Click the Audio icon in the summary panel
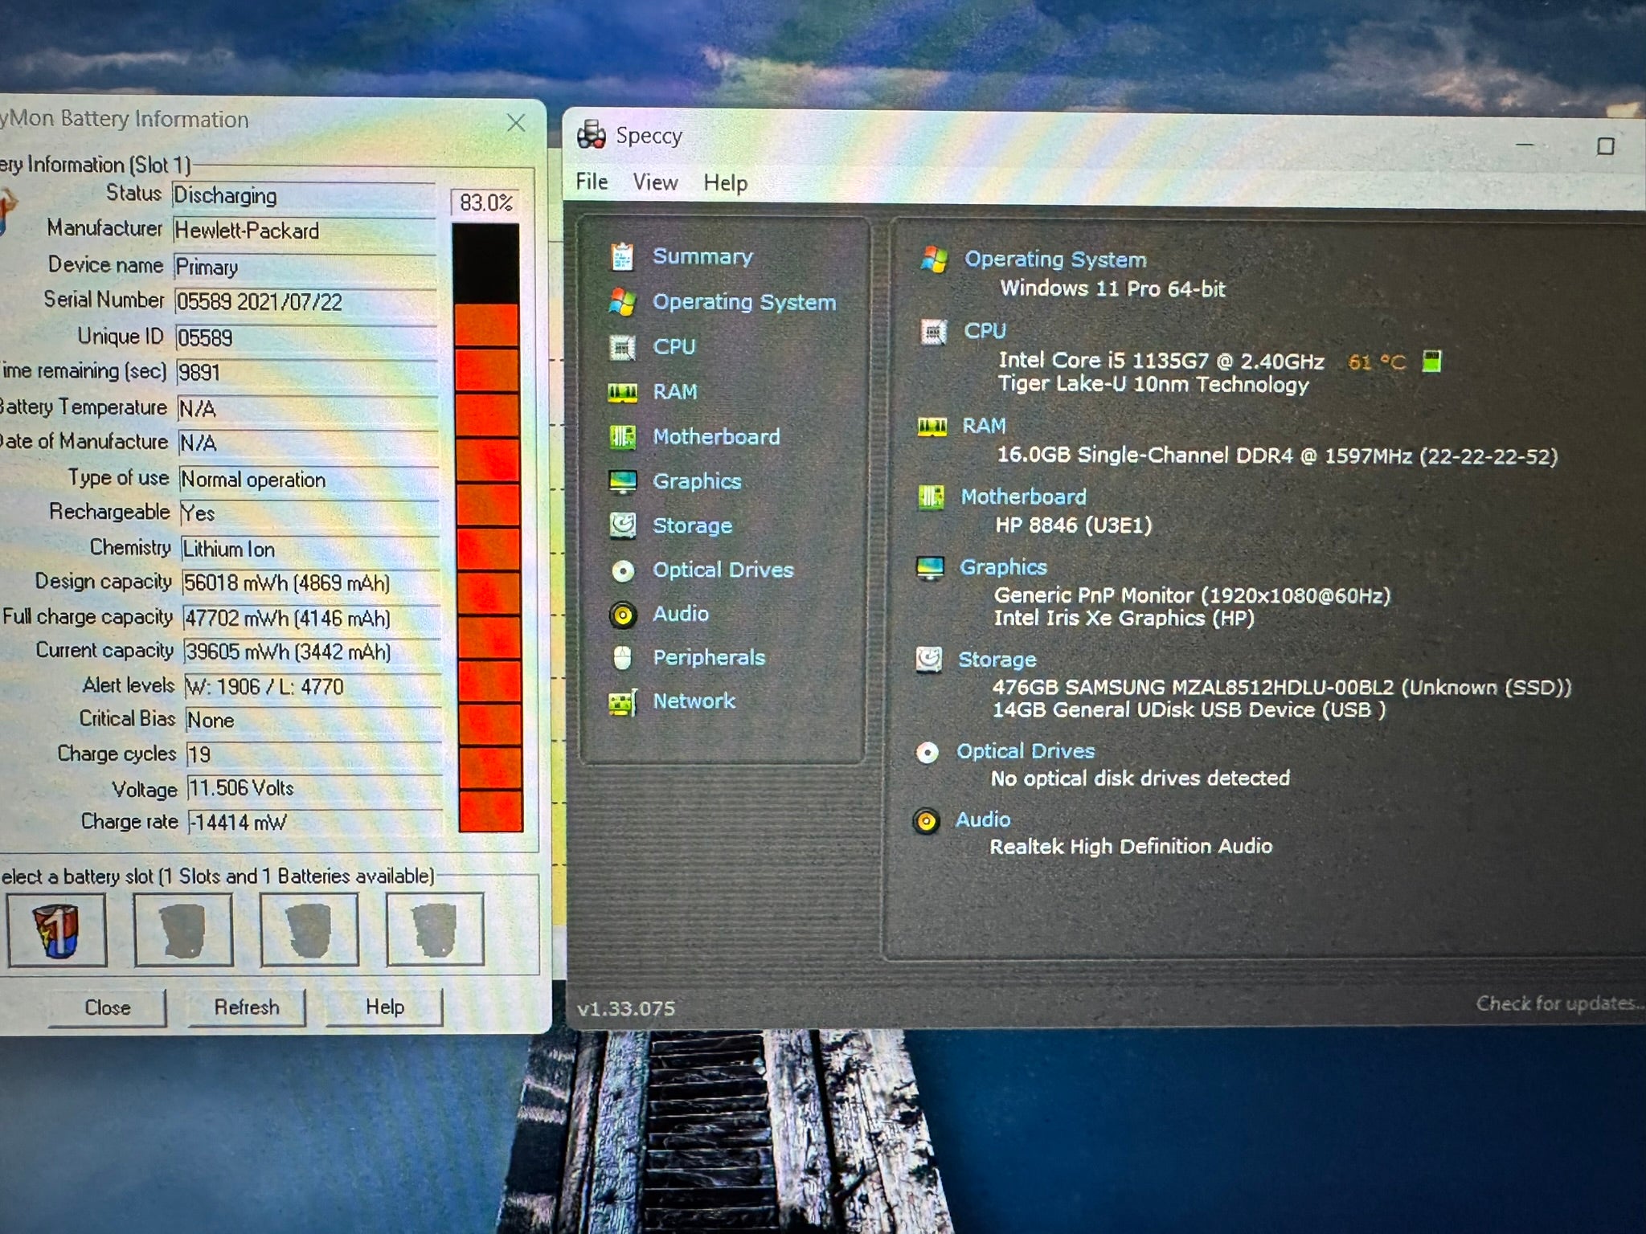The image size is (1646, 1234). click(926, 821)
